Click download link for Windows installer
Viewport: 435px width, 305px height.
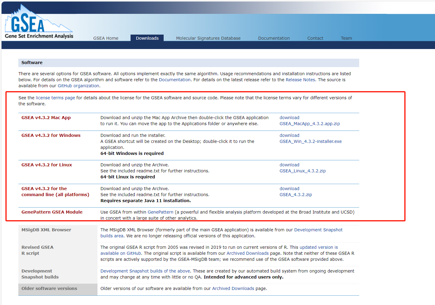coord(289,135)
